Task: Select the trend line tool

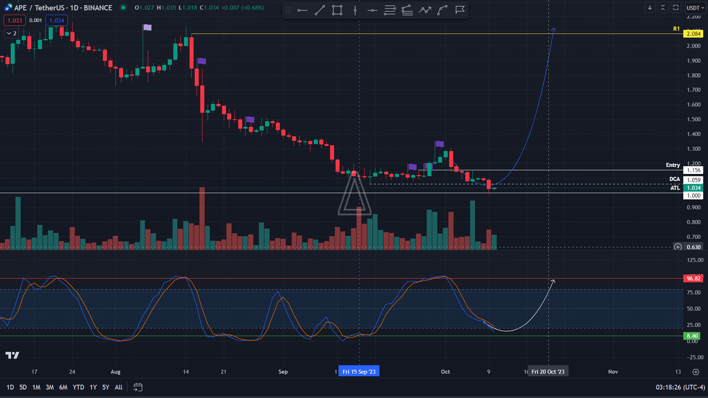Action: tap(319, 10)
